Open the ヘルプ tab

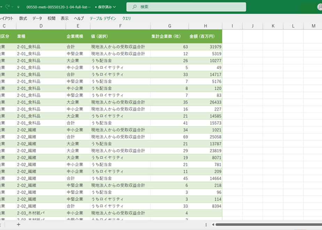[79, 18]
